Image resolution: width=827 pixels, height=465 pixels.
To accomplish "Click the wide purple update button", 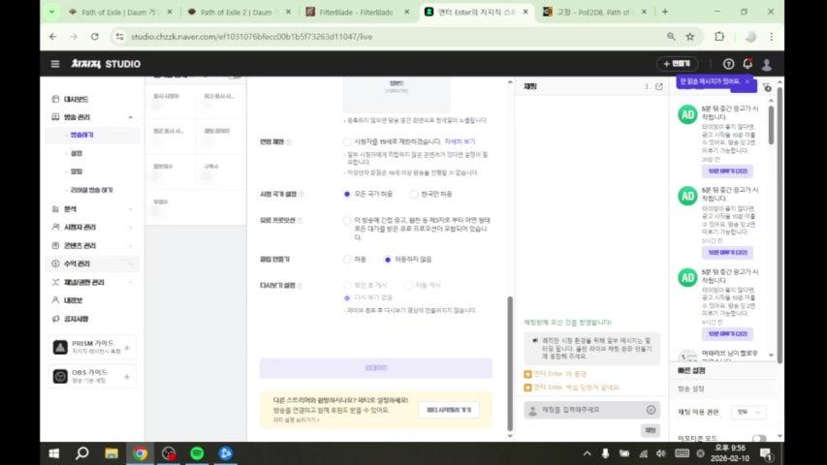I will click(376, 368).
